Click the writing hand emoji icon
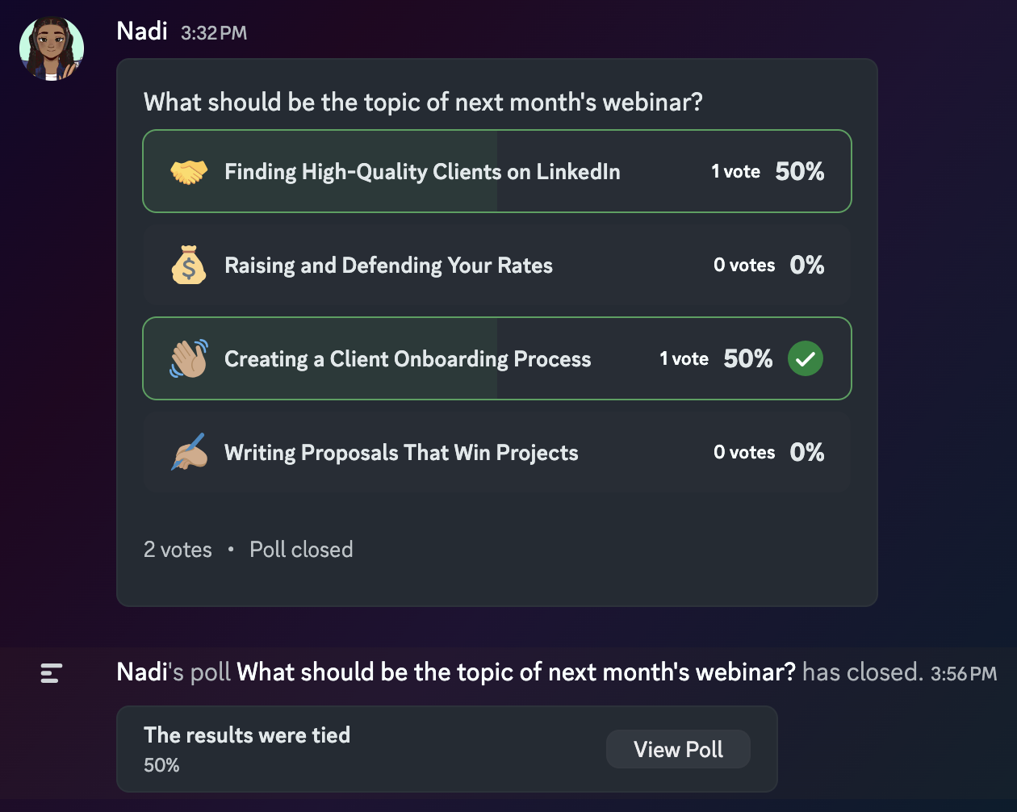Screen dimensions: 1017x812 tap(189, 452)
